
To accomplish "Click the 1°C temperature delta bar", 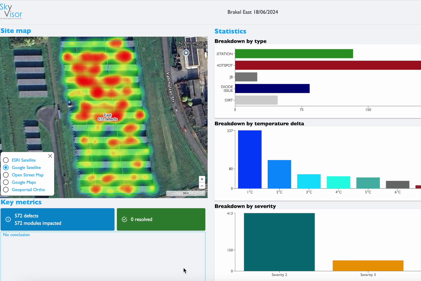I will 250,159.
